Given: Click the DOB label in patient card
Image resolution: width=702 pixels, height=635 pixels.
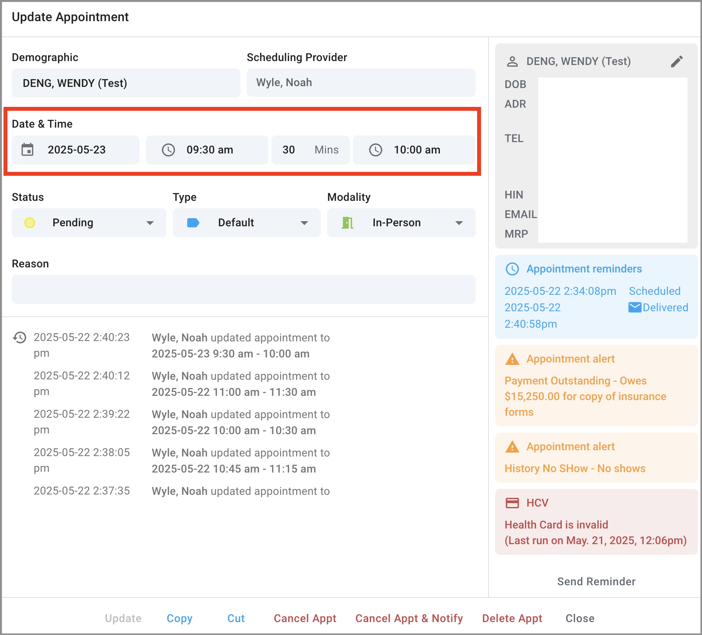Looking at the screenshot, I should click(515, 84).
